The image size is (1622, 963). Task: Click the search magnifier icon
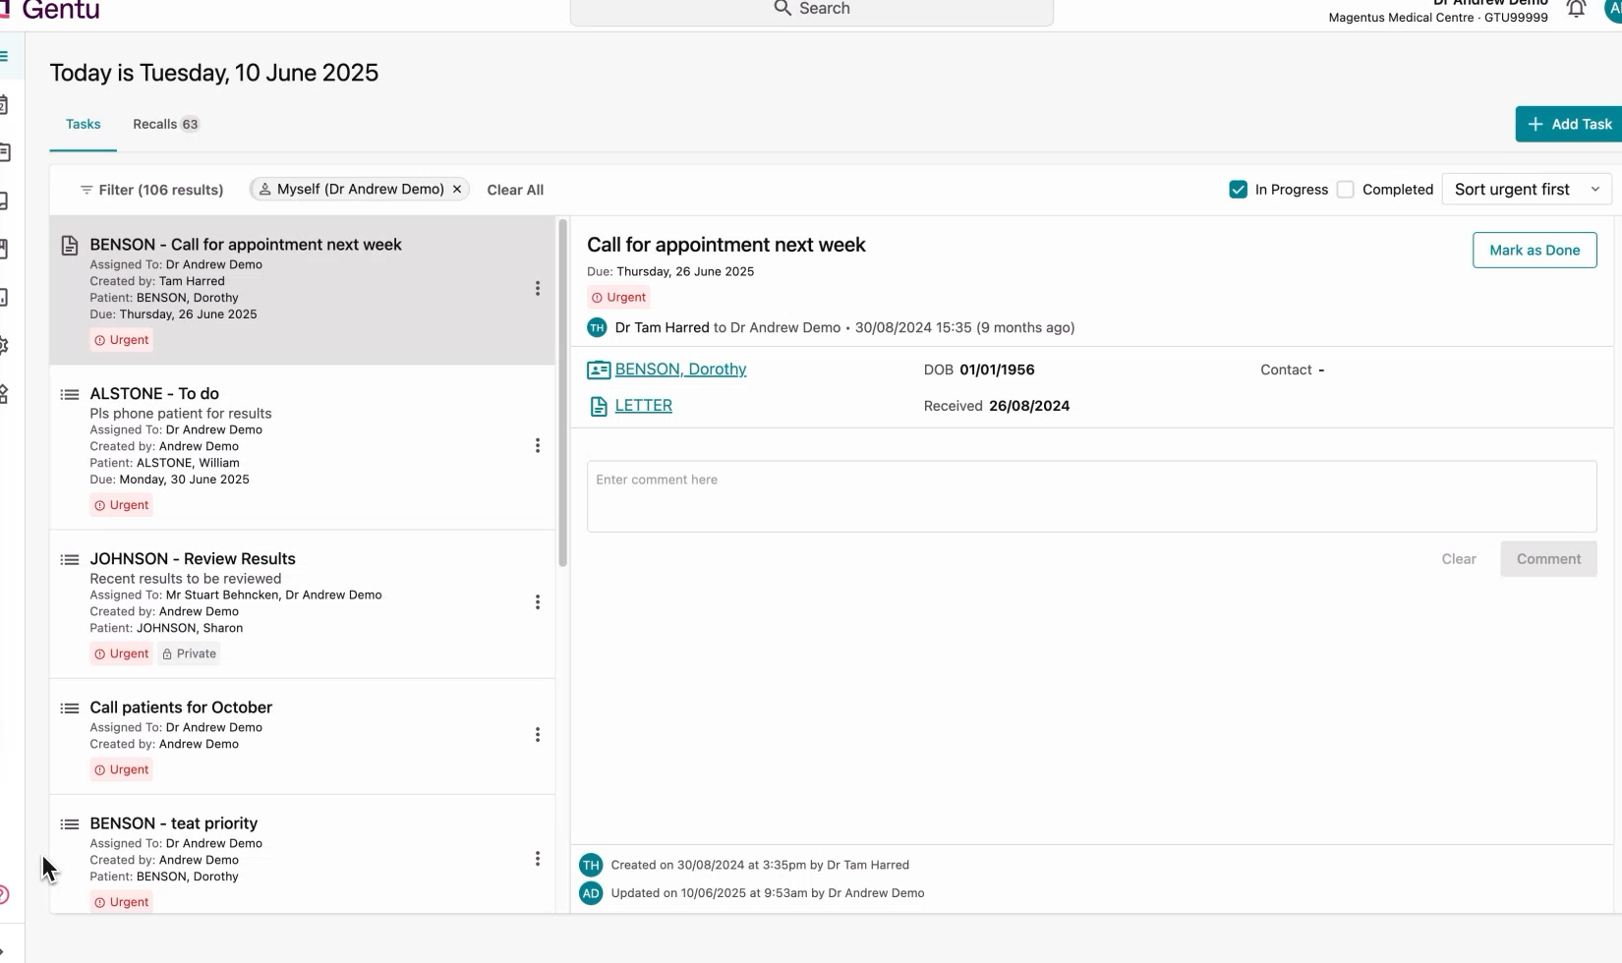(x=782, y=8)
